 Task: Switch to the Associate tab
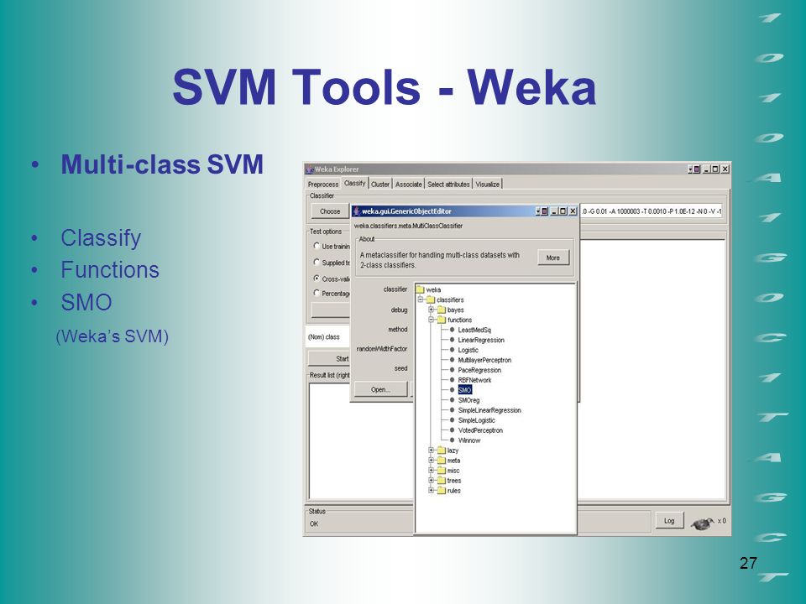point(409,184)
